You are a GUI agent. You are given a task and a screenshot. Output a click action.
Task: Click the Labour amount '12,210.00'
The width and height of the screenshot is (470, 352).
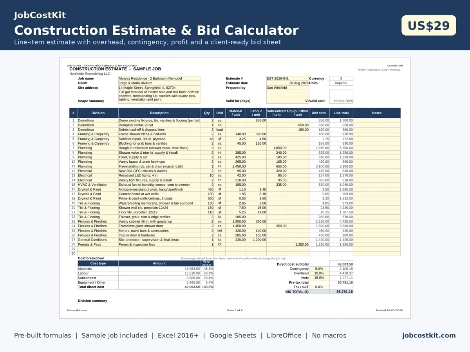159,273
